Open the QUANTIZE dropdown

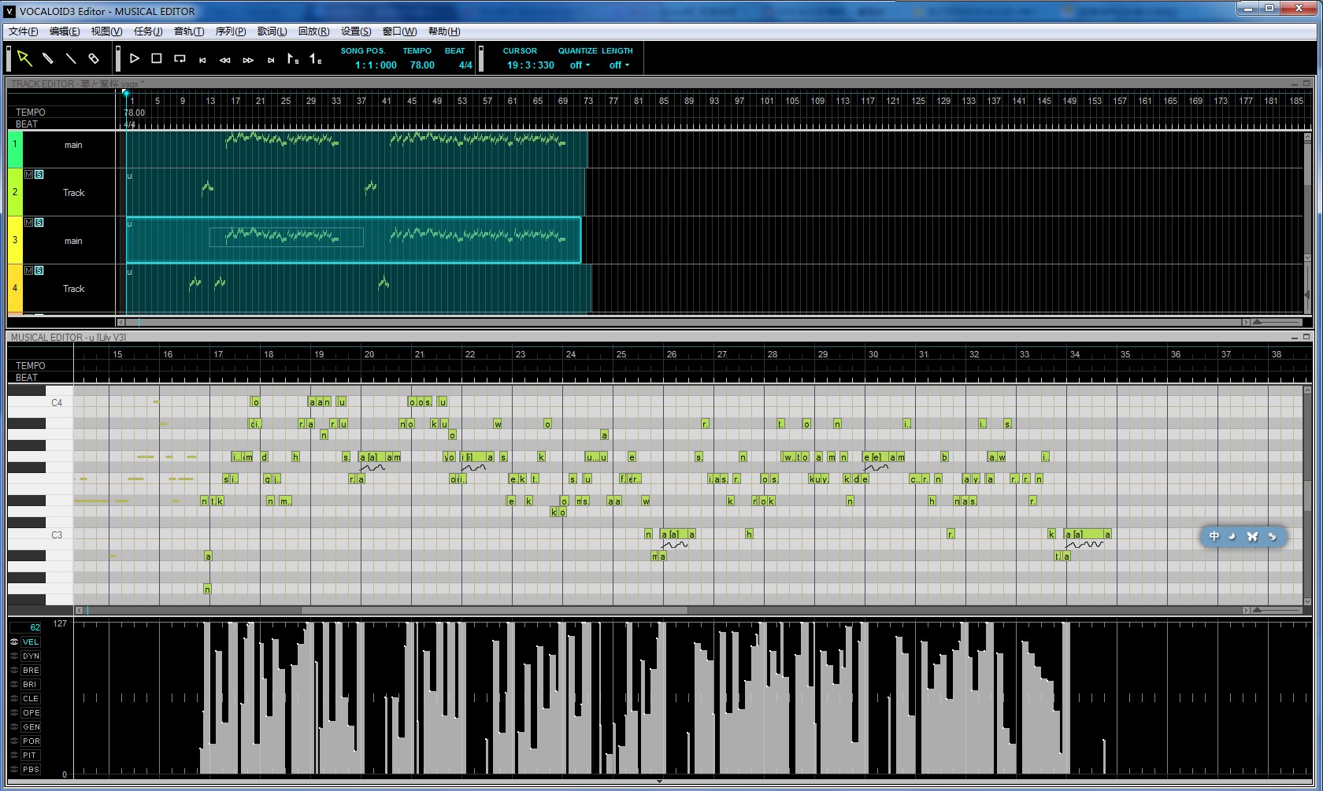pyautogui.click(x=580, y=65)
